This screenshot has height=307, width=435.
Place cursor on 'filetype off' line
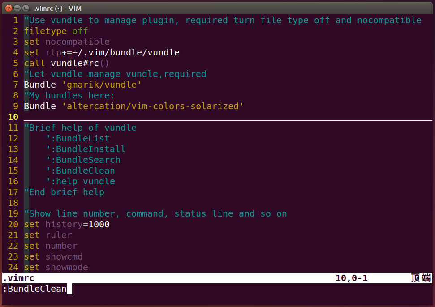(x=56, y=31)
